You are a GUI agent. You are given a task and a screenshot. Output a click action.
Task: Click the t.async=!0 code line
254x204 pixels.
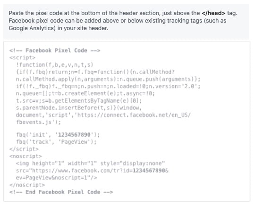point(85,93)
